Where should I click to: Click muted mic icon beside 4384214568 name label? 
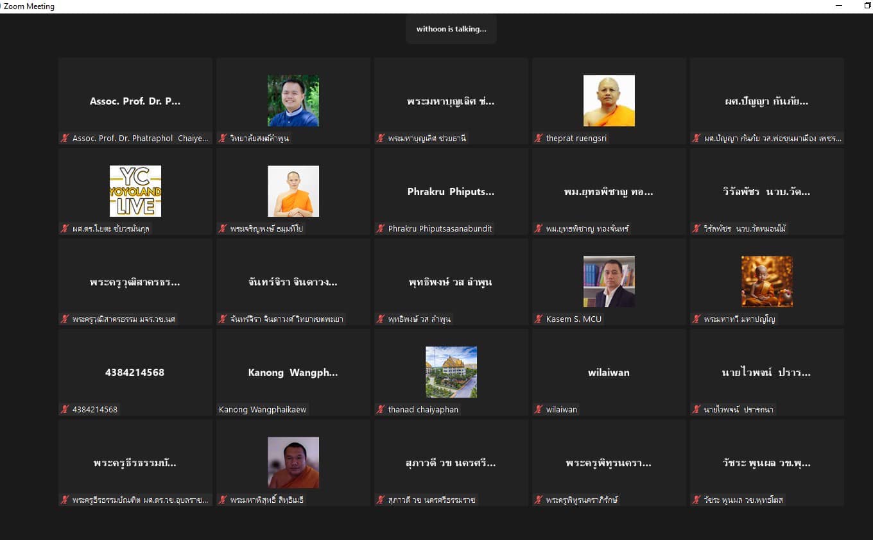65,409
